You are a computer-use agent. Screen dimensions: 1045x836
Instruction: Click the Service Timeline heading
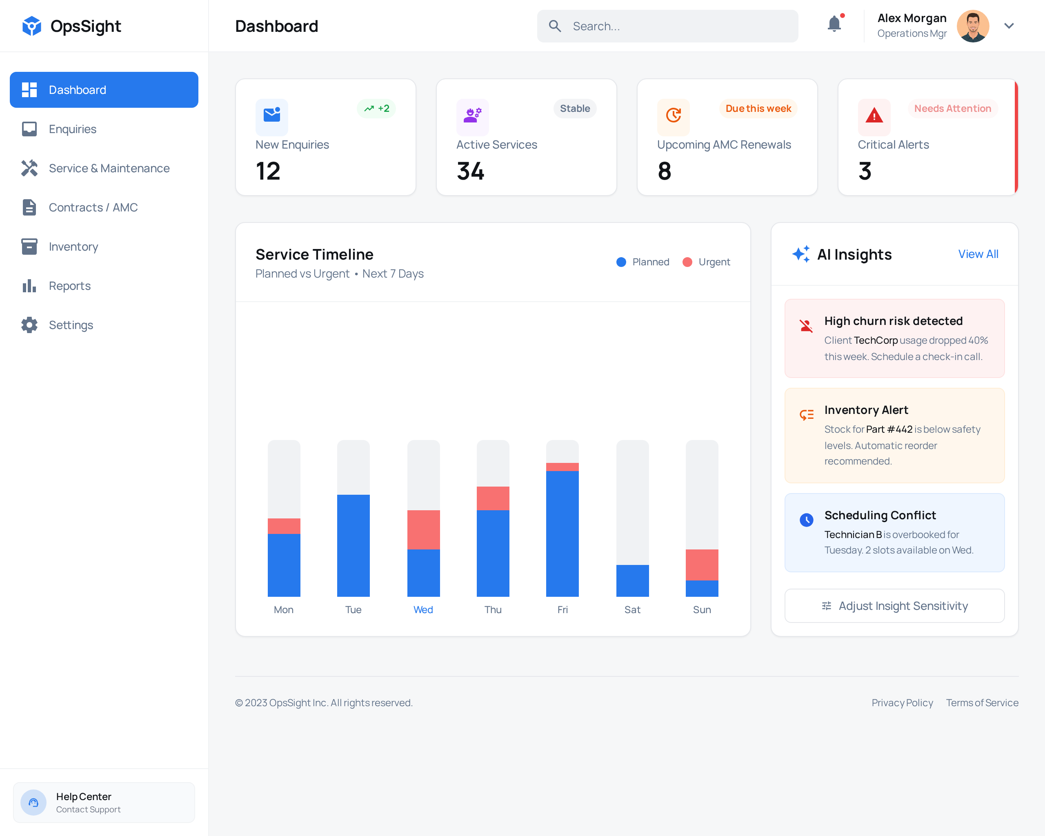point(315,254)
